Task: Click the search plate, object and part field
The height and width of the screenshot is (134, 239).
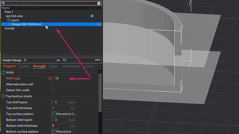Action: 51,3
